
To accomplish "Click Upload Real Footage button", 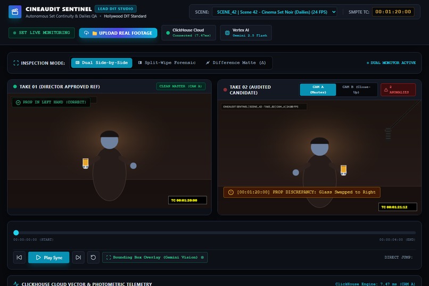I will (118, 33).
